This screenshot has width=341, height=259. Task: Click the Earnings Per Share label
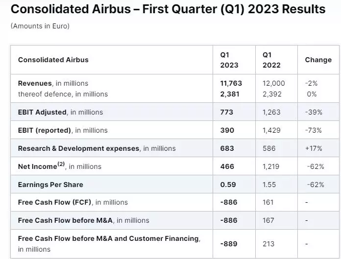[50, 185]
